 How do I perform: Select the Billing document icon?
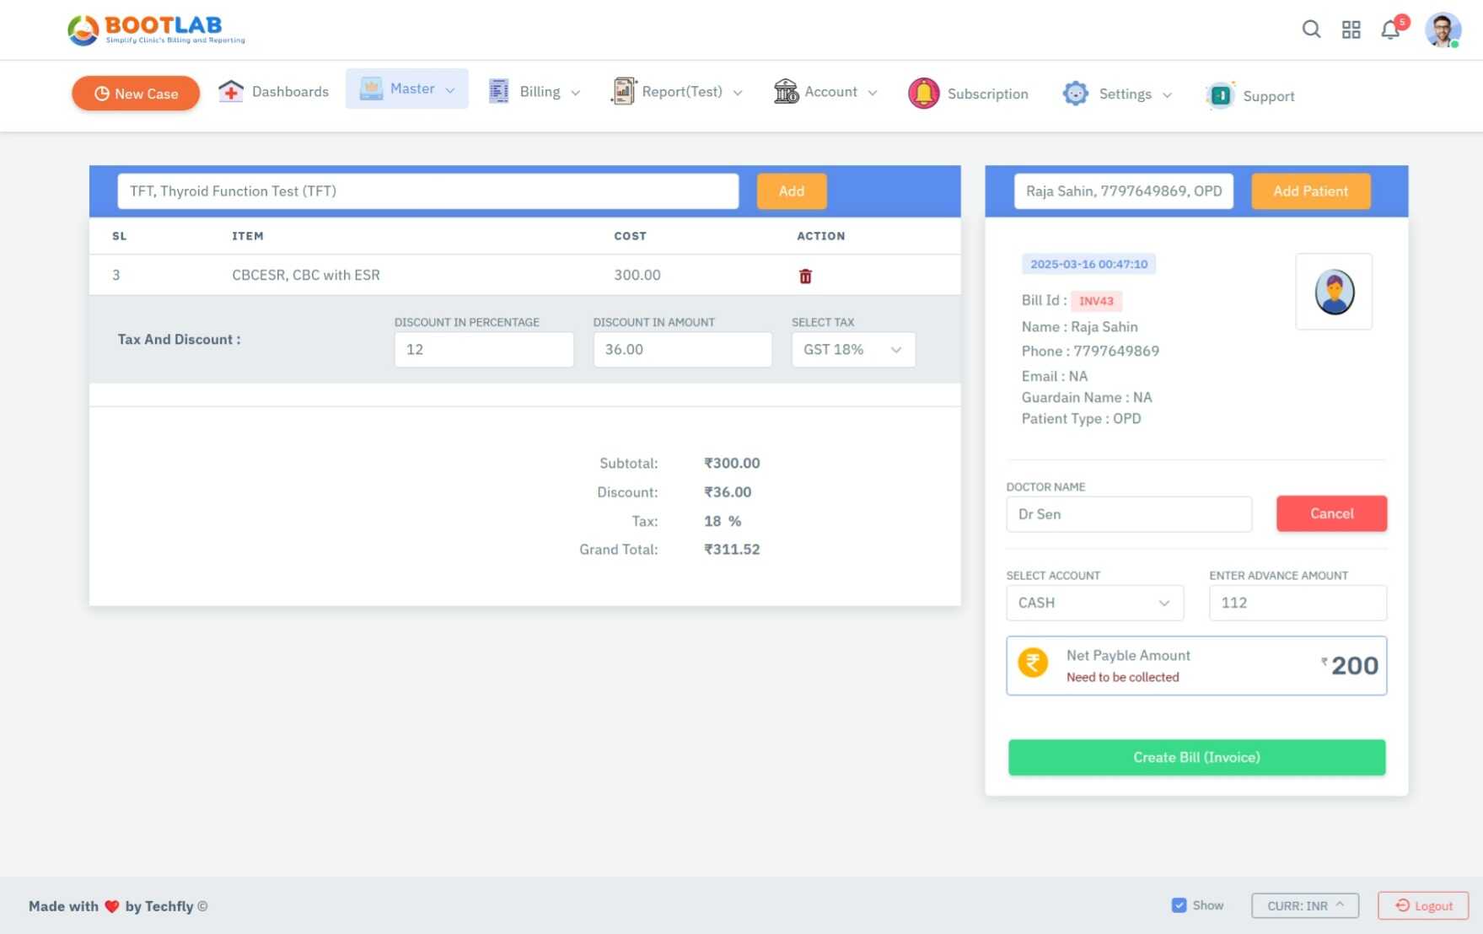tap(499, 91)
